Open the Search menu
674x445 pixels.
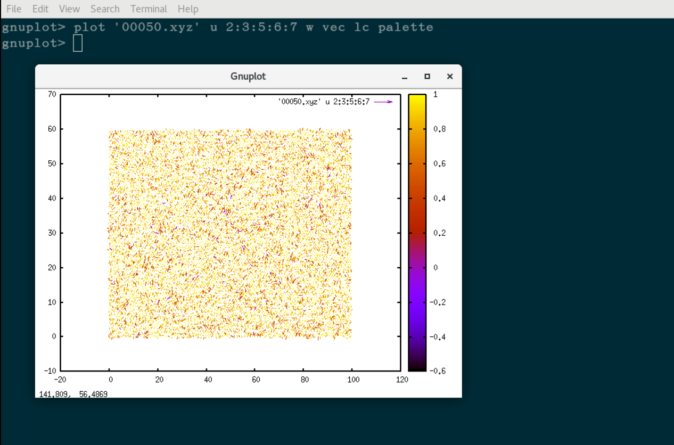pos(105,9)
